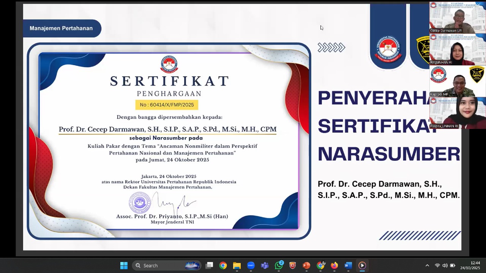Expand the hidden system tray icons
486x273 pixels.
[427, 265]
